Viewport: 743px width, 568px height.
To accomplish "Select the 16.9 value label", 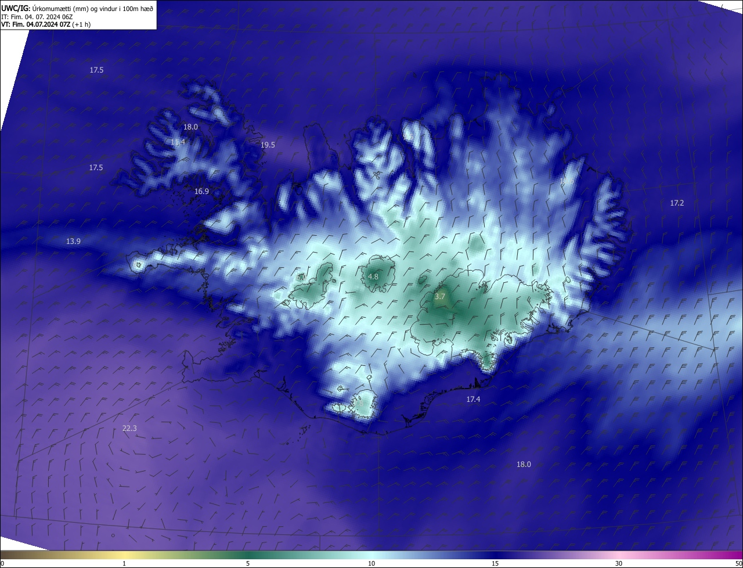I will (201, 191).
